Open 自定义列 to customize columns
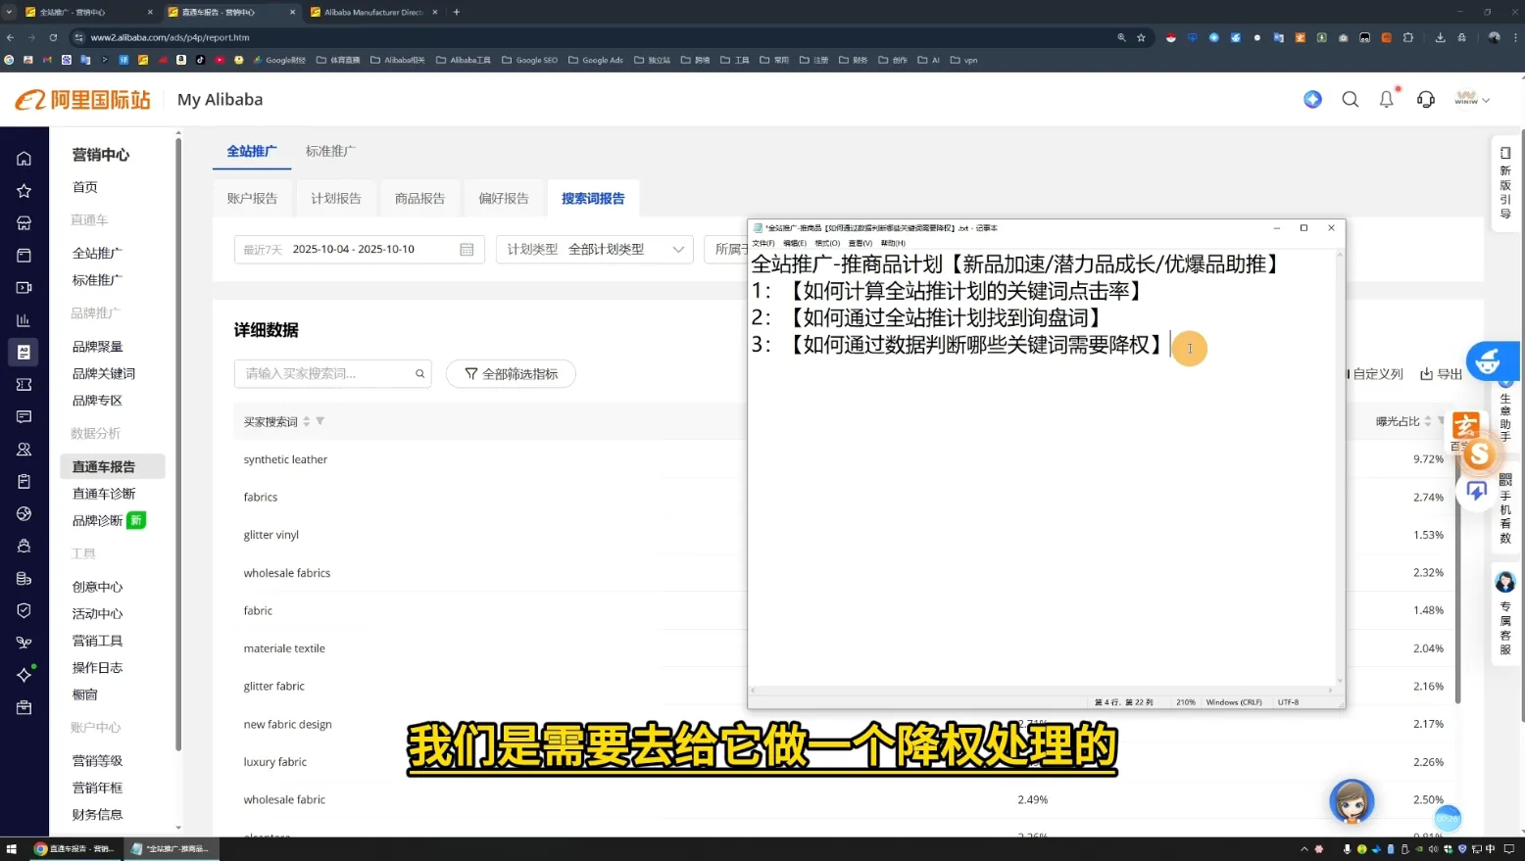Image resolution: width=1525 pixels, height=861 pixels. 1376,373
